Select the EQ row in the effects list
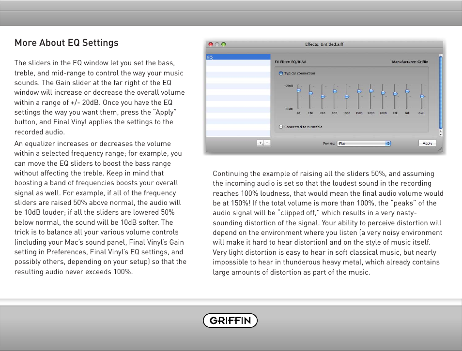Image resolution: width=462 pixels, height=351 pixels. (238, 57)
